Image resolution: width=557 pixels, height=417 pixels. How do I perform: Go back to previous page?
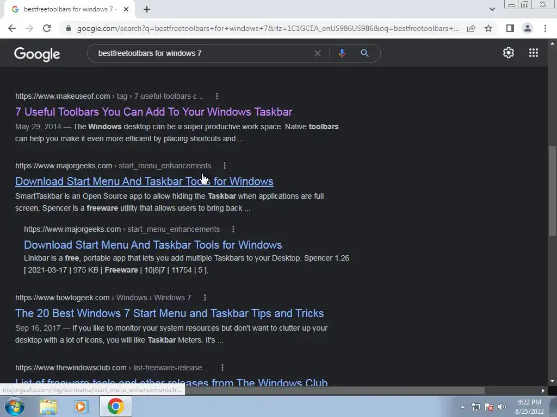click(12, 28)
